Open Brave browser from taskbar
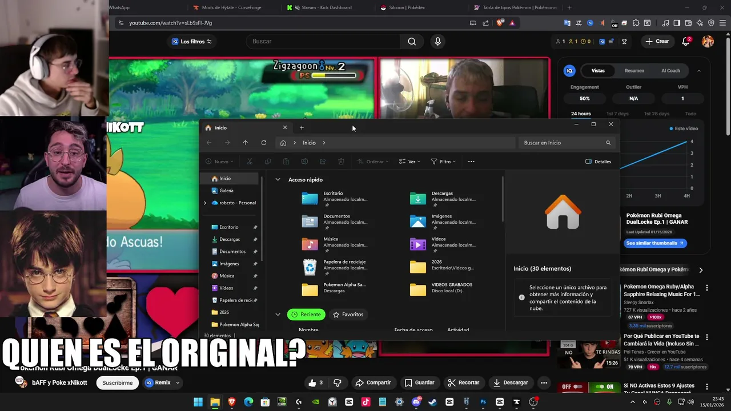The width and height of the screenshot is (731, 411). (x=232, y=402)
